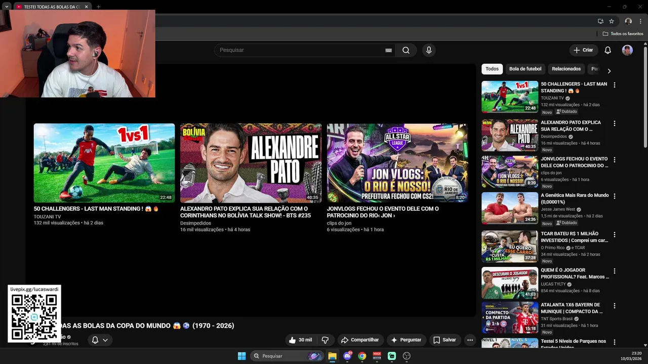Open JON VLOGS O RIO É NOSSO end-screen thumbnail

click(x=397, y=163)
